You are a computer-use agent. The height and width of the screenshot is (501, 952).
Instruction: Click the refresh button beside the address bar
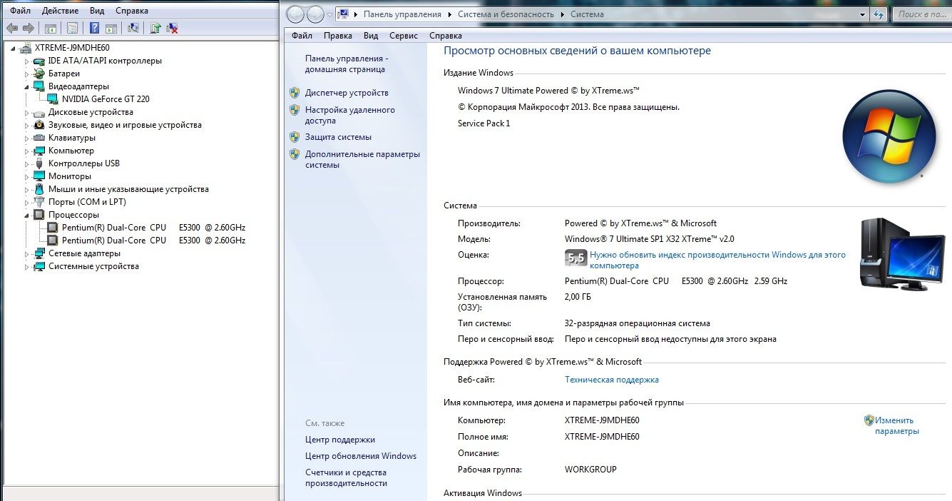(879, 14)
